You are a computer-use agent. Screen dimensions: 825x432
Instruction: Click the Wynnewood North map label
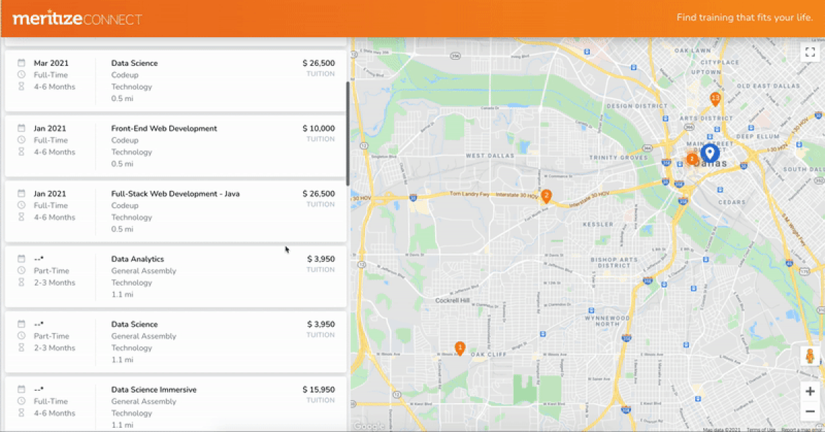click(x=607, y=321)
